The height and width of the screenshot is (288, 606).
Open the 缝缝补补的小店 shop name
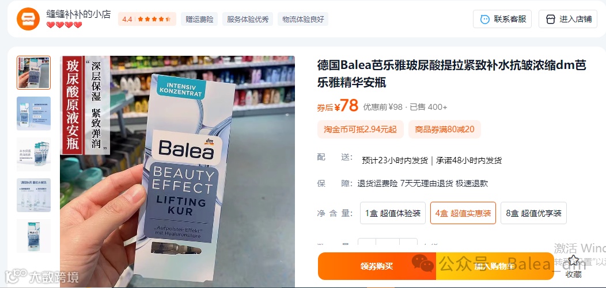pos(78,14)
